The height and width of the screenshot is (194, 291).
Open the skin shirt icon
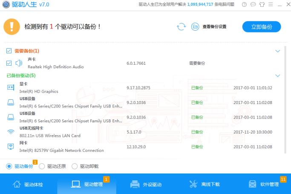pos(262,4)
